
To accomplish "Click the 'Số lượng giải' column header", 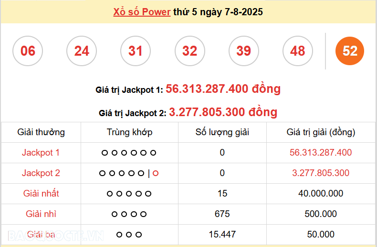I will tap(222, 132).
